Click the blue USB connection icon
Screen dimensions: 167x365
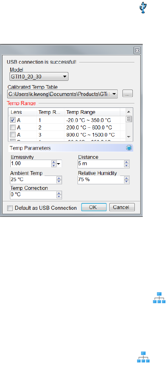pyautogui.click(x=143, y=8)
